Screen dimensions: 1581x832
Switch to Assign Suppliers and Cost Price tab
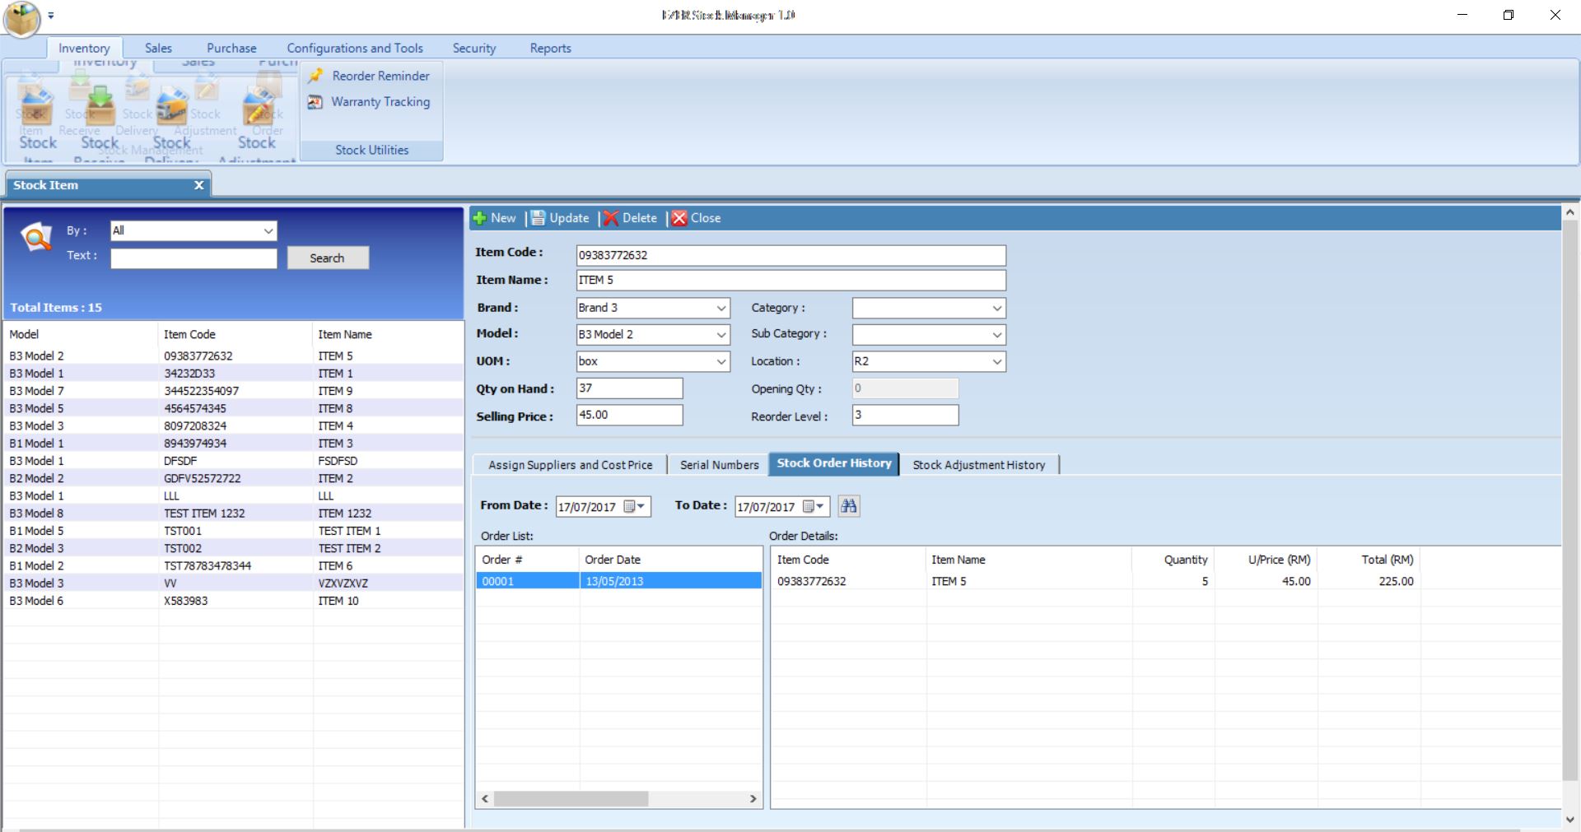570,465
